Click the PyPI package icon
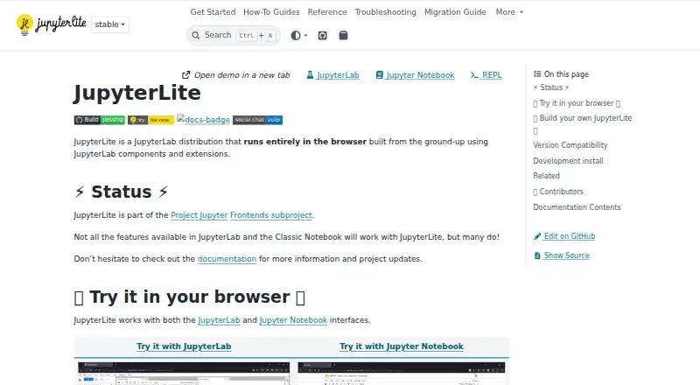This screenshot has height=385, width=700. [x=343, y=35]
